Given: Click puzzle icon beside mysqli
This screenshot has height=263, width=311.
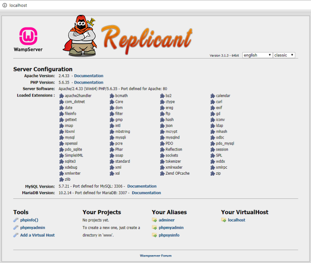Looking at the screenshot, I should (112, 138).
